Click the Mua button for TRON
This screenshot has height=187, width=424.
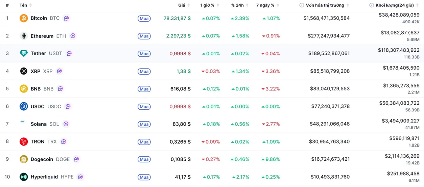pos(144,142)
